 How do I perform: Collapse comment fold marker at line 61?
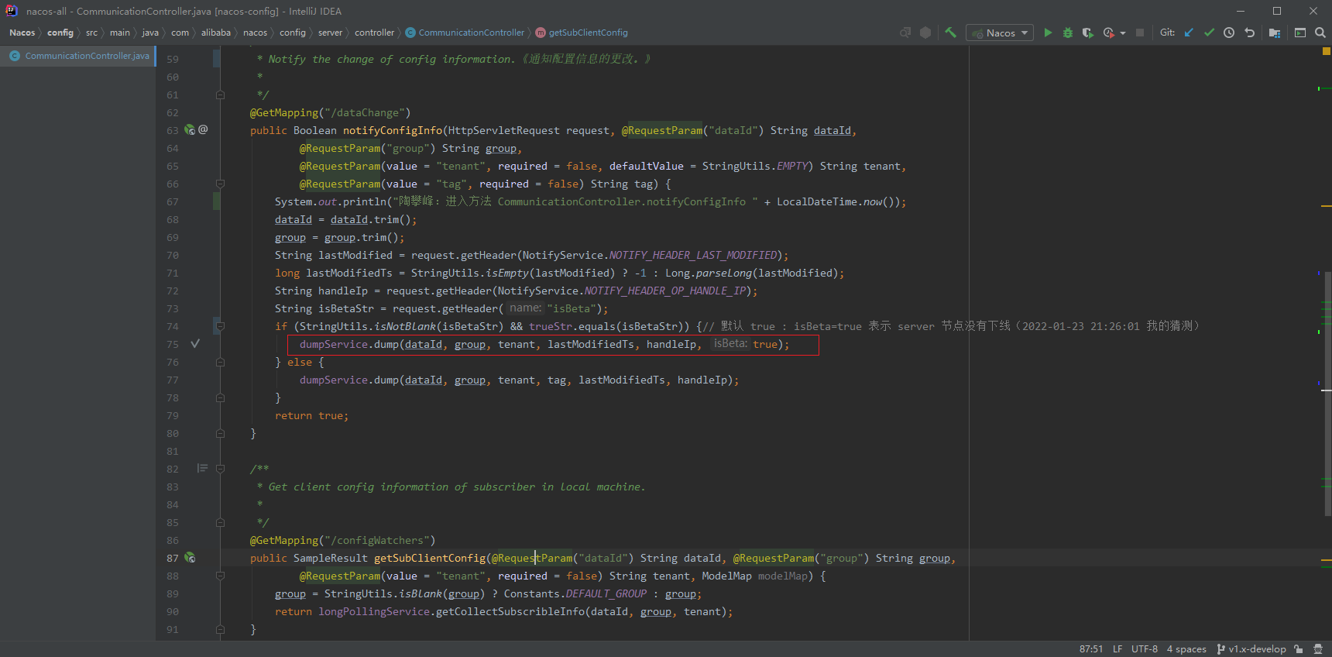220,95
